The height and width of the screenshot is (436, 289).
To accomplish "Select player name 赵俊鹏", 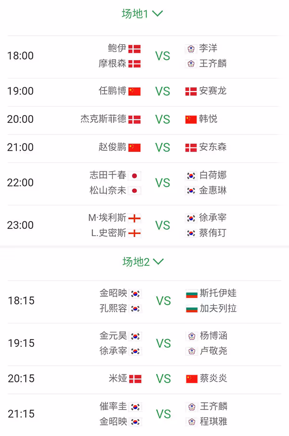I will click(113, 147).
